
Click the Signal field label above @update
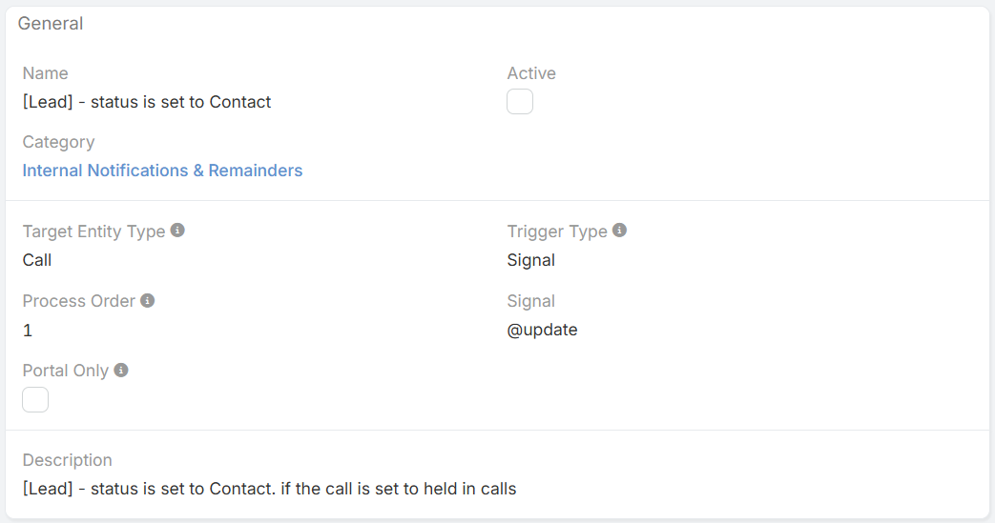pyautogui.click(x=530, y=301)
